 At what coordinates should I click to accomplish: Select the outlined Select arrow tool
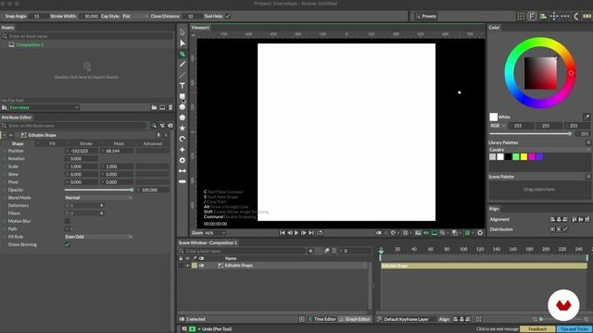coord(183,32)
